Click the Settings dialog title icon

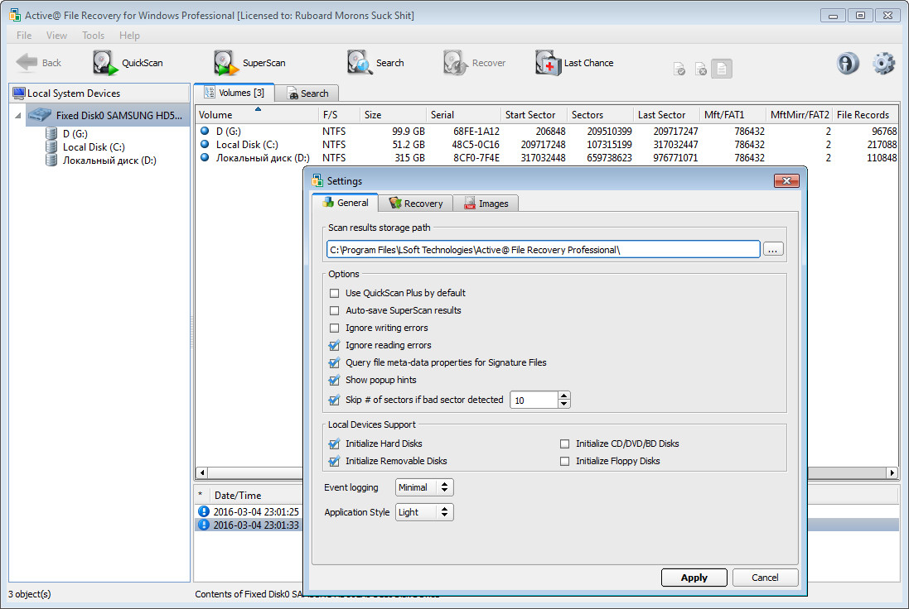click(317, 180)
